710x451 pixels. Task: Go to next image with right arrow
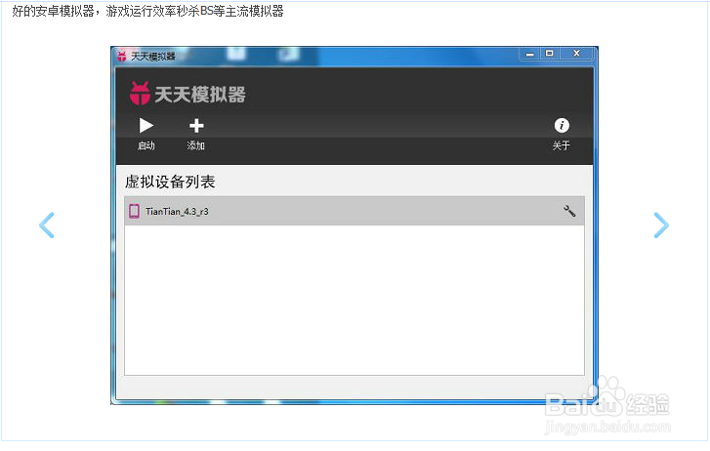(661, 225)
